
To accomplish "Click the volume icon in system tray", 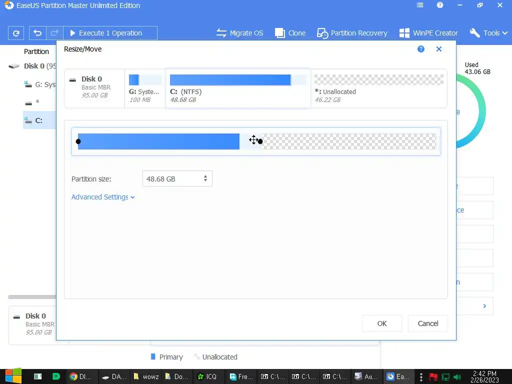I will pos(457,377).
